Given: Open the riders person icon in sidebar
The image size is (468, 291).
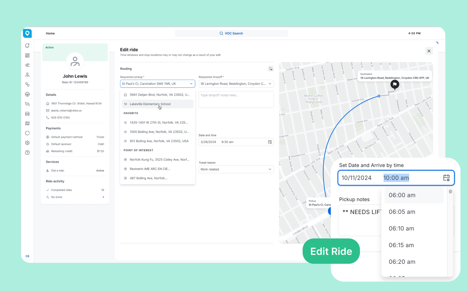Looking at the screenshot, I should [27, 75].
